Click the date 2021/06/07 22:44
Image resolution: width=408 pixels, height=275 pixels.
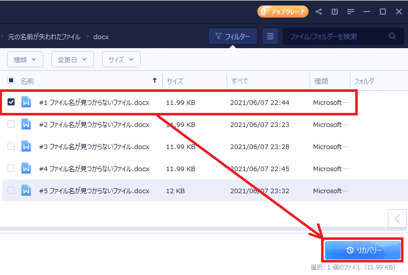pos(260,103)
